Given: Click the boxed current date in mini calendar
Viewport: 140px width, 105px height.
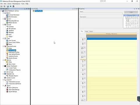Looking at the screenshot, I should coord(128,20).
